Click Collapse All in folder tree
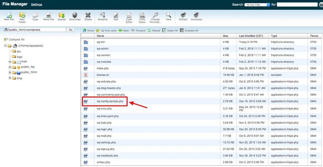This screenshot has height=167, width=323. (x=14, y=39)
